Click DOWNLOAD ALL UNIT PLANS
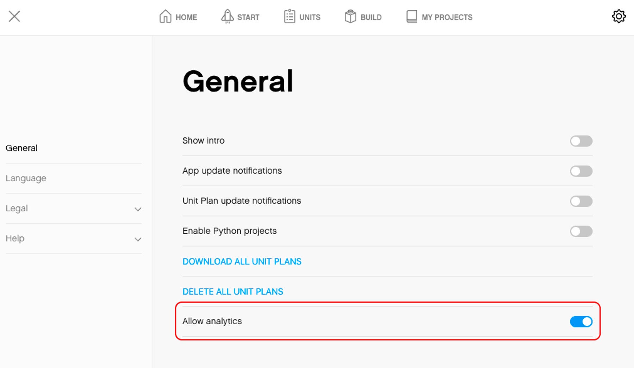 (x=242, y=262)
